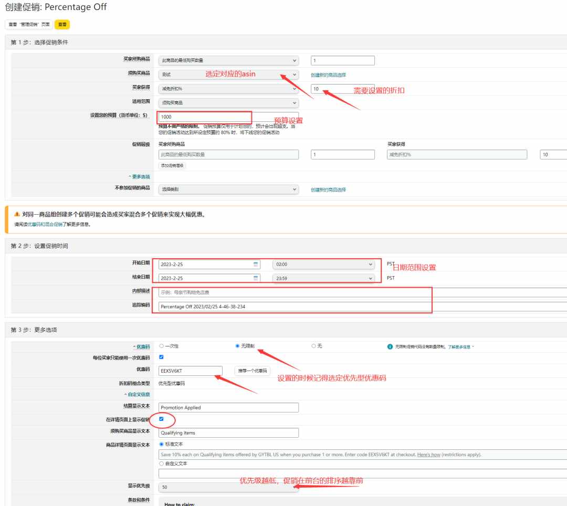567x506 pixels.
Task: Open the 显示优先级 dropdown showing 50
Action: point(228,487)
